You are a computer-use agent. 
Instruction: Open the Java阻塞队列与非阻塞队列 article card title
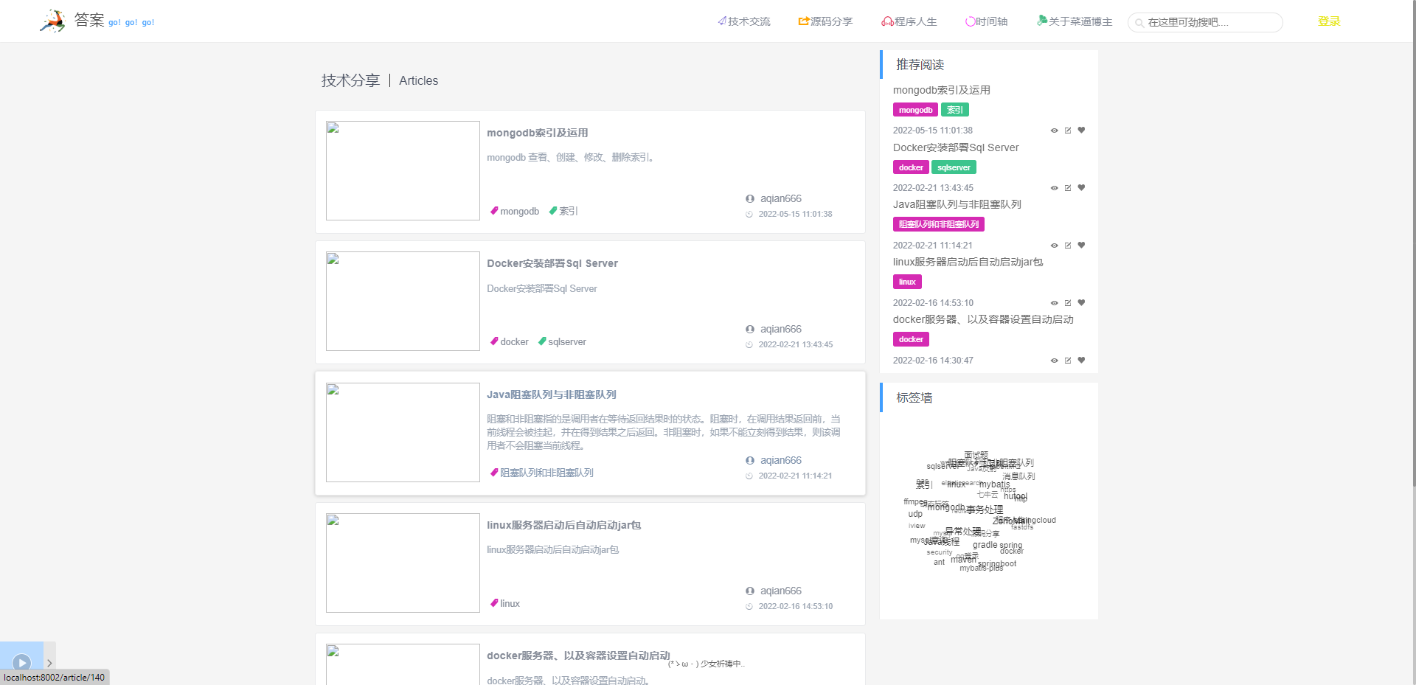[x=552, y=394]
